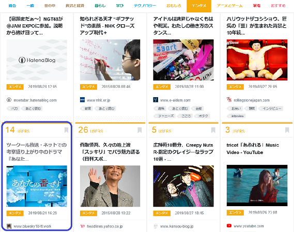The image size is (294, 232).
Task: View the 5 USERS bookmark count
Action: click(161, 130)
